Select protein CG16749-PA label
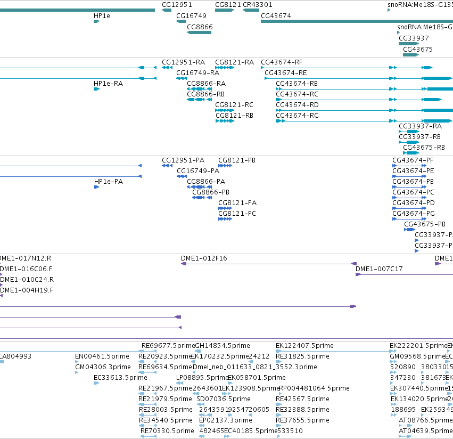 coord(198,171)
